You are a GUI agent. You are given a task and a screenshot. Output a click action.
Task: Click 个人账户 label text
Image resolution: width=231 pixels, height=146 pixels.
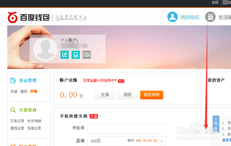[x=69, y=40]
